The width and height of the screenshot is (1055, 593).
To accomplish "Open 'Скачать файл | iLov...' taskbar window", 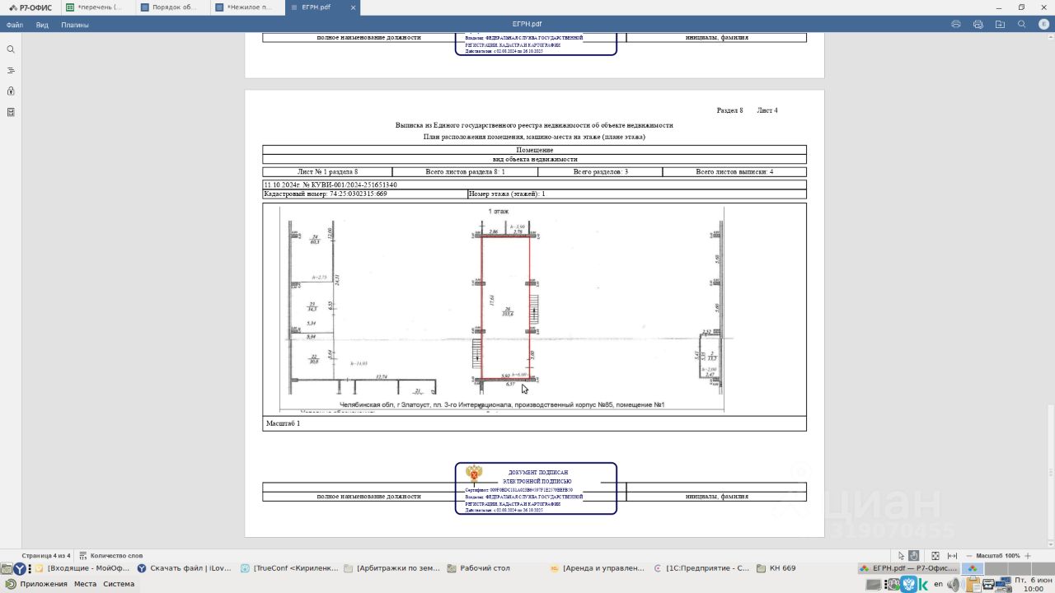I will click(x=183, y=568).
